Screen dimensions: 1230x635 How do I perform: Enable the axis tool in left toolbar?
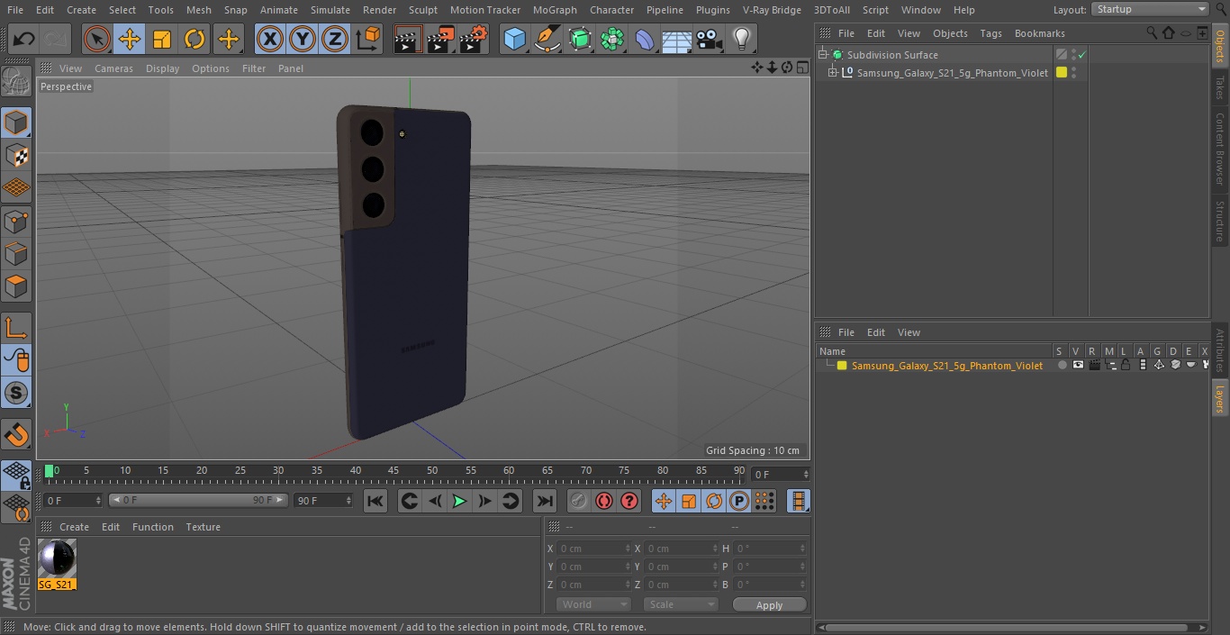pos(16,328)
